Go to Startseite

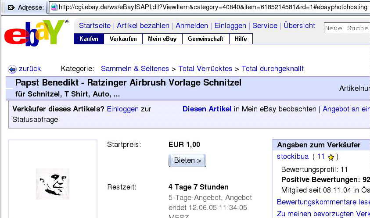[x=95, y=25]
